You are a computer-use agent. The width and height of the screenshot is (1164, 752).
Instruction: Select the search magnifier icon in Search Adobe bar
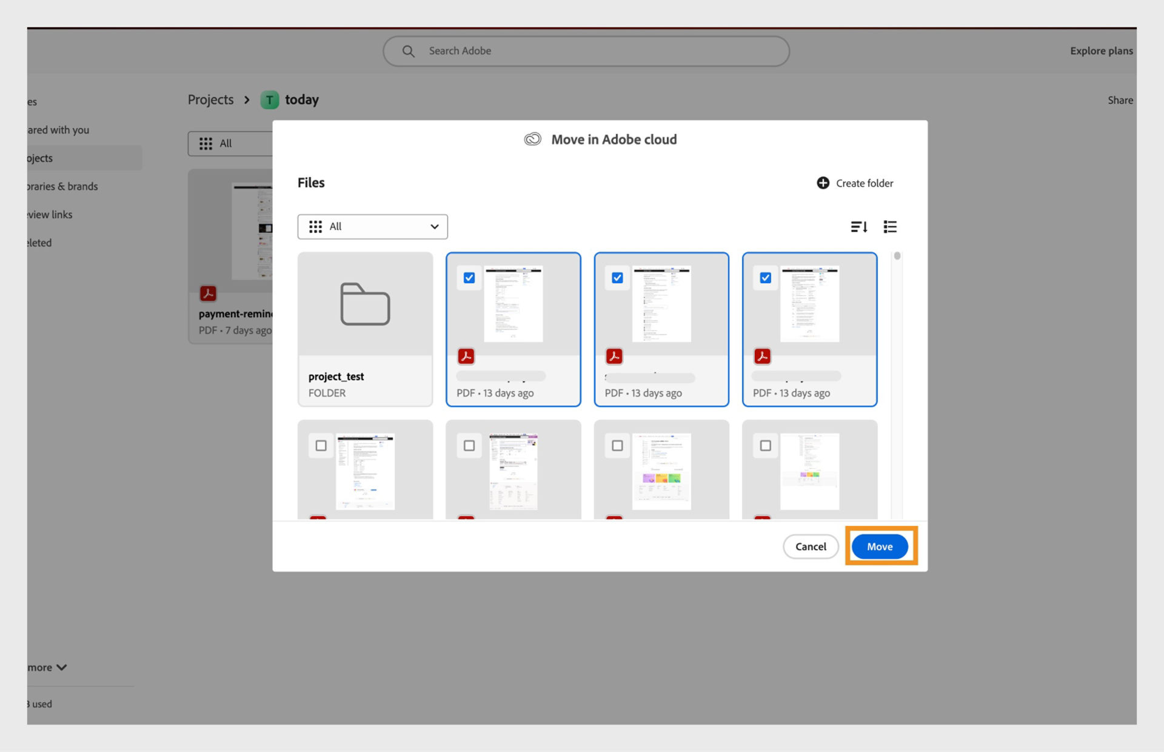click(409, 51)
